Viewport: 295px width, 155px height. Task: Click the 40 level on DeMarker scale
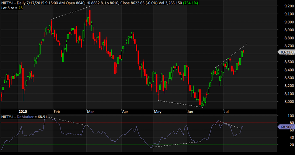(x=292, y=138)
